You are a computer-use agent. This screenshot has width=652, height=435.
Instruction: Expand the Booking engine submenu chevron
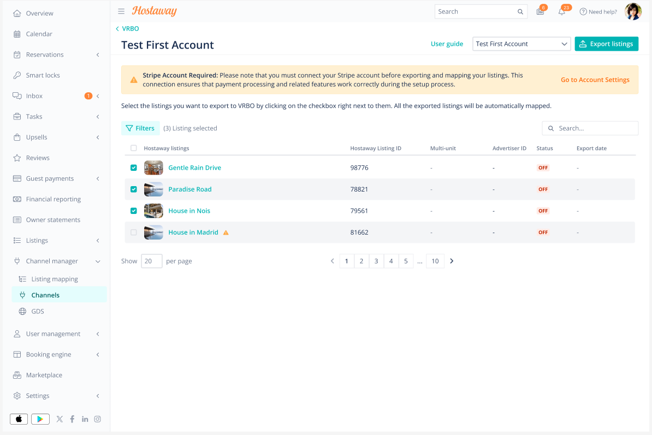(x=98, y=354)
